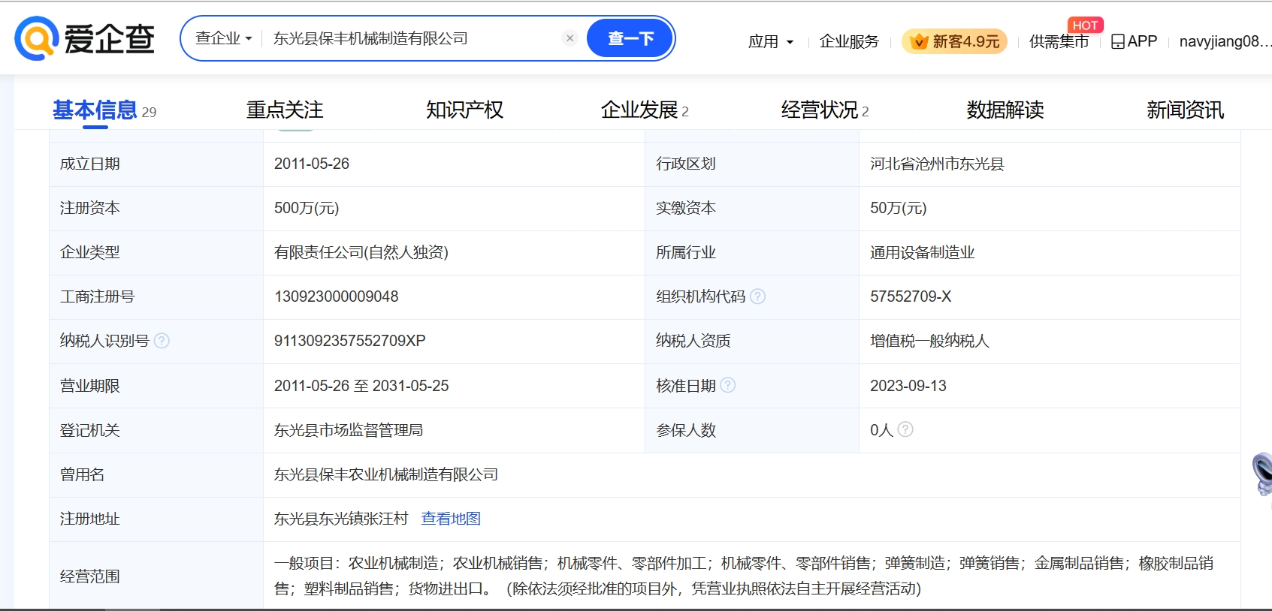1272x611 pixels.
Task: Switch to the 知识产权 tab
Action: pyautogui.click(x=464, y=110)
